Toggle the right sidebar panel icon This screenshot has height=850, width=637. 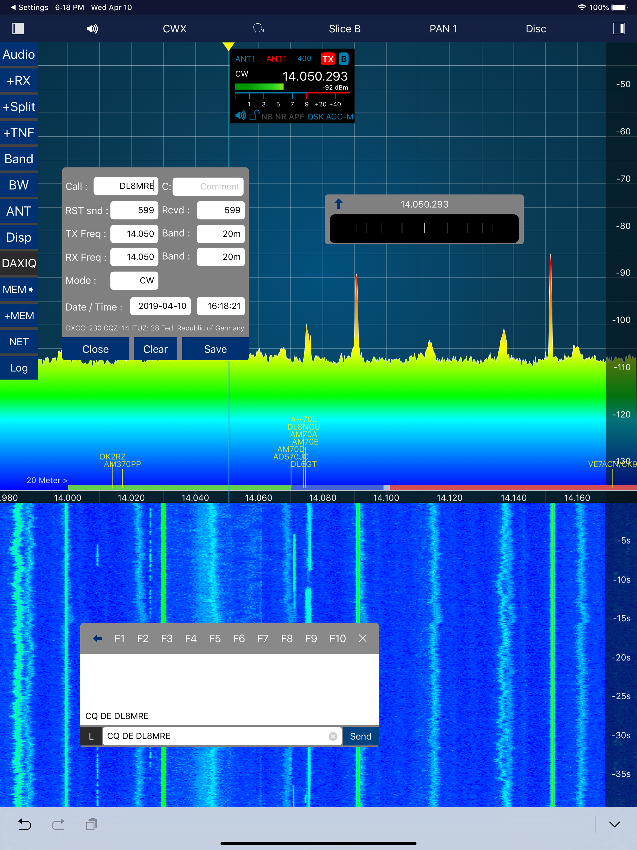[619, 28]
